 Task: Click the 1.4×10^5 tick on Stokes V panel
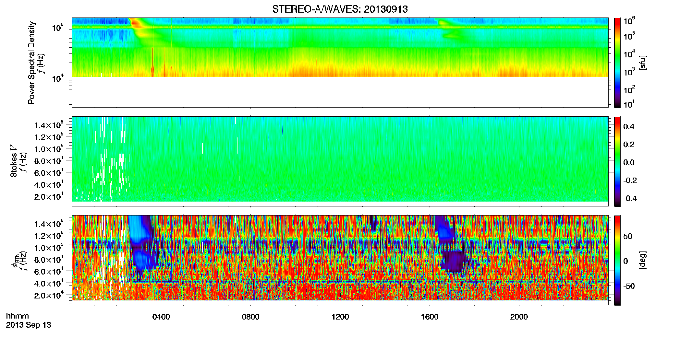tap(49, 125)
